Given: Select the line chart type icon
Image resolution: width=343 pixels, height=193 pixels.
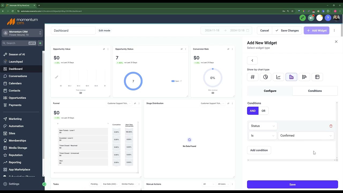Looking at the screenshot, I should coord(278,77).
